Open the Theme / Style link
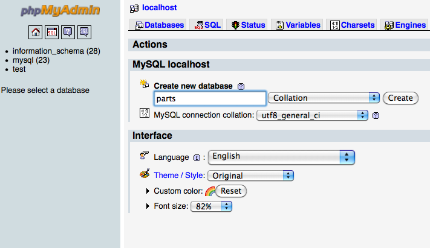The image size is (430, 248). (x=180, y=175)
